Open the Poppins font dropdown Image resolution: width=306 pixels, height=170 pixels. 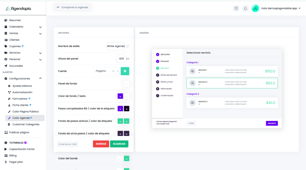click(x=106, y=71)
